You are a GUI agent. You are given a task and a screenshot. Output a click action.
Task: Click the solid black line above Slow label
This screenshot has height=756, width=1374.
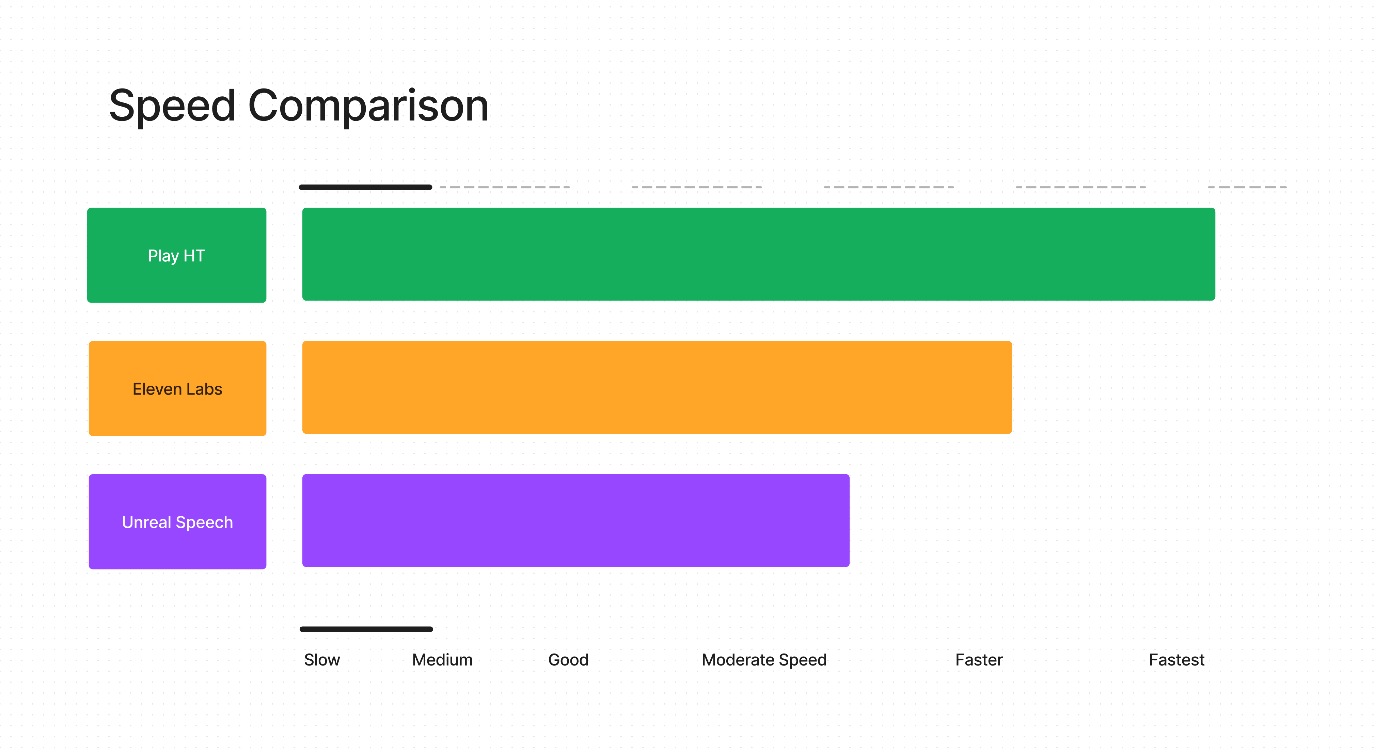pos(366,629)
